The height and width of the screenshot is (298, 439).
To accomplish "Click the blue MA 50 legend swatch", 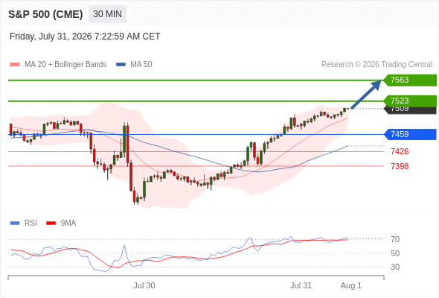I will [x=121, y=65].
